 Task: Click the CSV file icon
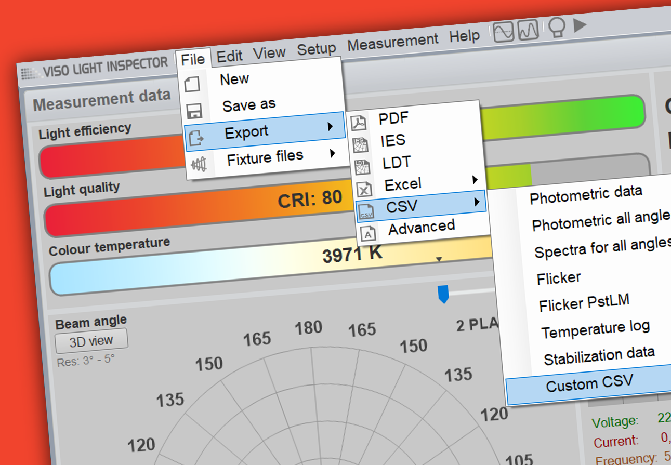point(366,211)
